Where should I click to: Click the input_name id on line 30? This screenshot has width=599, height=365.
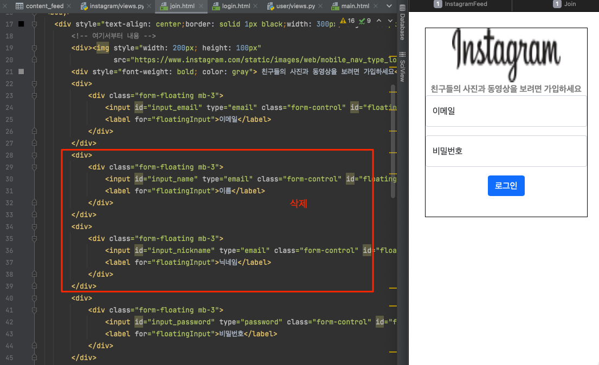tap(172, 179)
